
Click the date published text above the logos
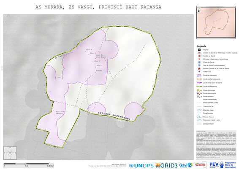point(119,164)
